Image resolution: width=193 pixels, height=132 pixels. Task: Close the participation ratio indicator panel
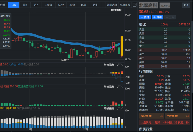coord(122,108)
